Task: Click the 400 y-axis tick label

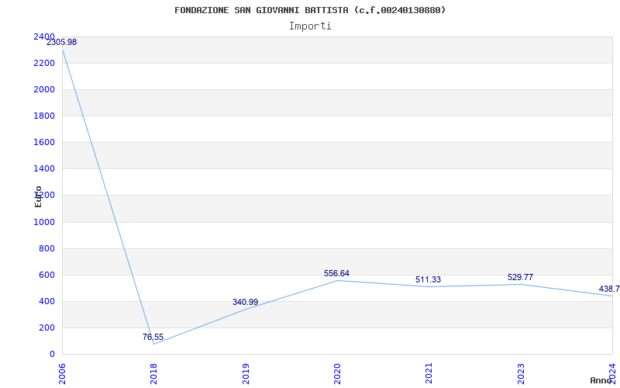Action: point(47,302)
